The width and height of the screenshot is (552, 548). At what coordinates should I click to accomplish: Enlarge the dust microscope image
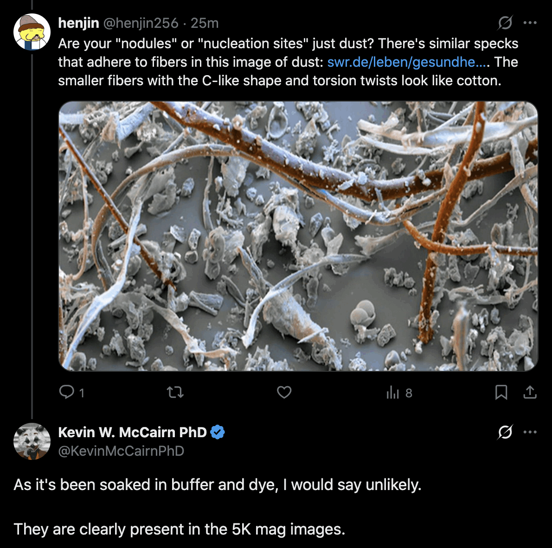298,236
